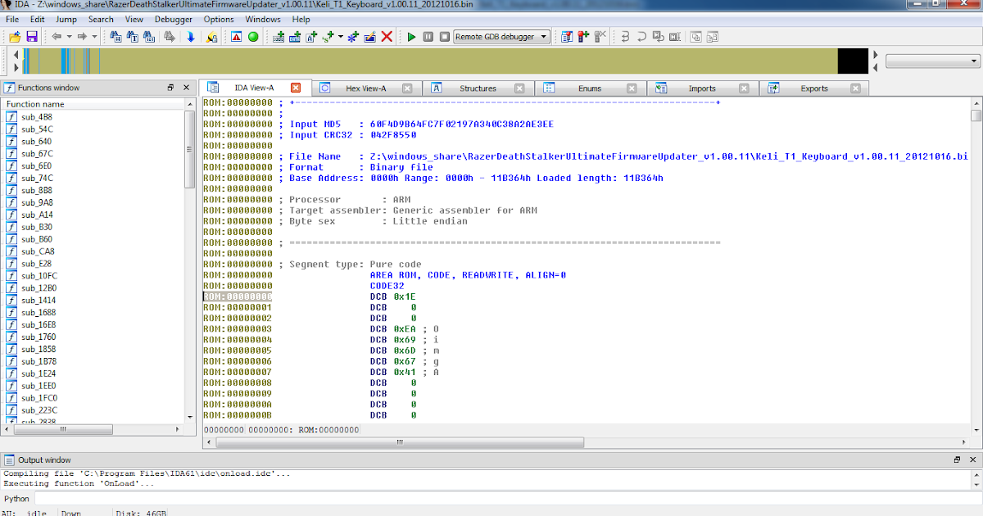This screenshot has width=983, height=516.
Task: Click the step over icon
Action: (641, 37)
